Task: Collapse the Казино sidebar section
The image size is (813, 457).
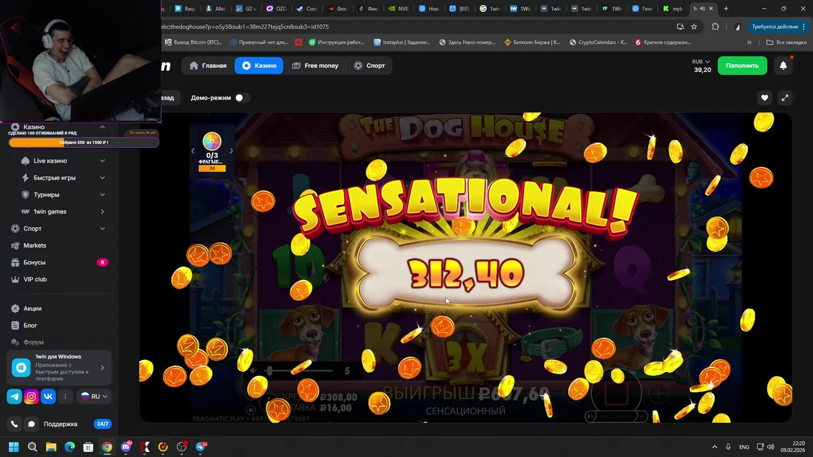Action: point(102,128)
